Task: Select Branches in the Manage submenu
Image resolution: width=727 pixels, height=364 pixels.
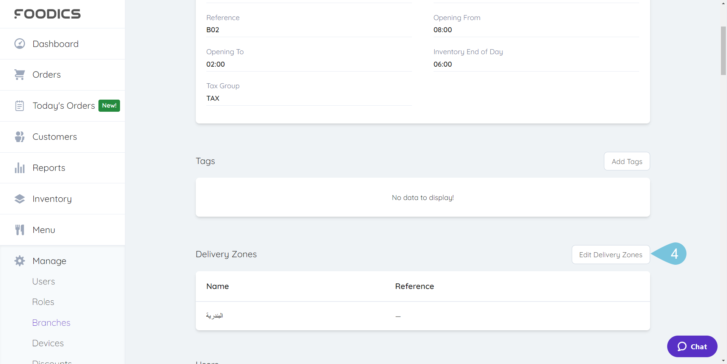Action: (x=51, y=322)
